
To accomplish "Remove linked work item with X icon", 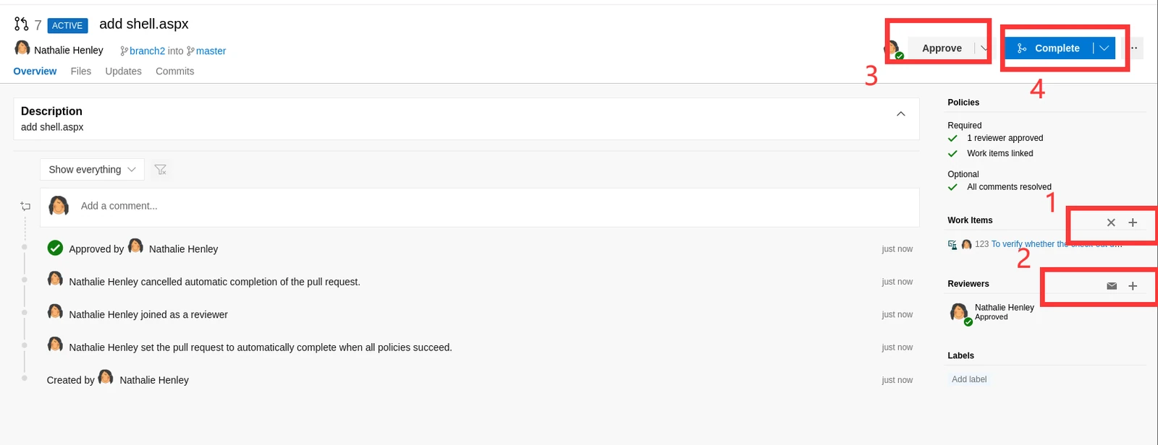I will (1111, 222).
